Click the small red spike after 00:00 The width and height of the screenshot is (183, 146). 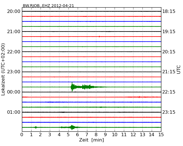click(139, 97)
